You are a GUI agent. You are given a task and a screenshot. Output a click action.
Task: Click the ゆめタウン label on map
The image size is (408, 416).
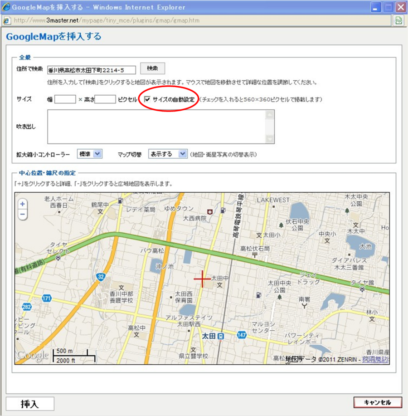179,209
